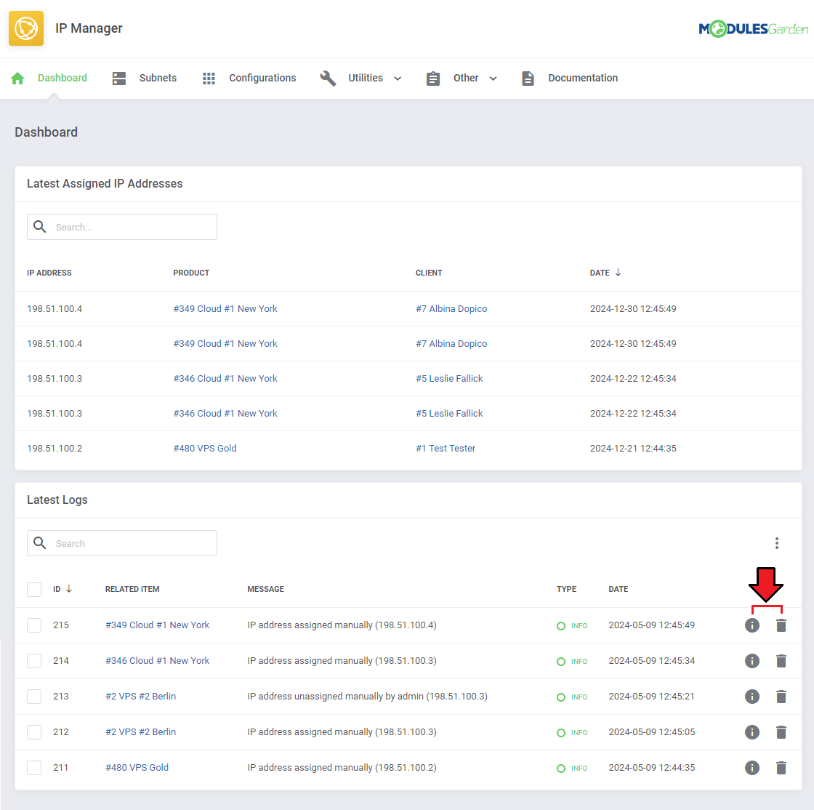The width and height of the screenshot is (814, 810).
Task: Show info details for log 215
Action: coord(752,625)
